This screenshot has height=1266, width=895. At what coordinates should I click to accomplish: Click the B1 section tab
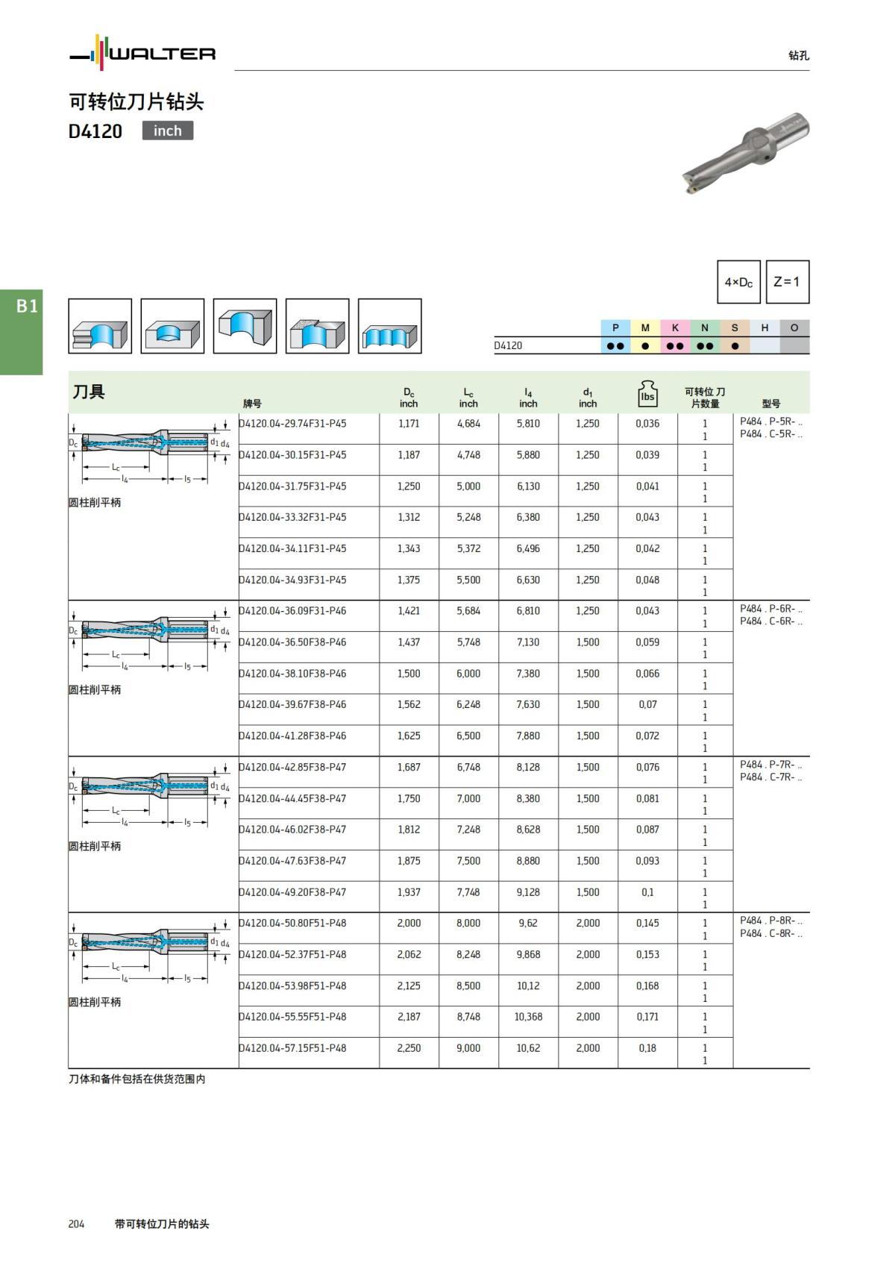coord(22,332)
